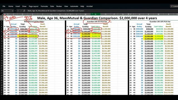Click MassMutual highlighted $2,000,000 funding in row 8
Screen dimensions: 178x100
pyautogui.click(x=23, y=36)
